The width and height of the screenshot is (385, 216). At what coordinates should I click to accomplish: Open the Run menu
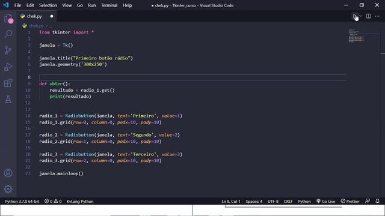pyautogui.click(x=92, y=5)
